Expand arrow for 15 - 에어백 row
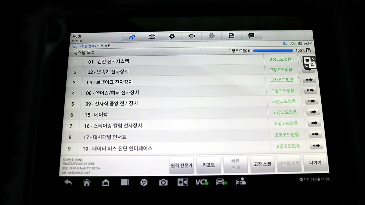 pyautogui.click(x=313, y=112)
